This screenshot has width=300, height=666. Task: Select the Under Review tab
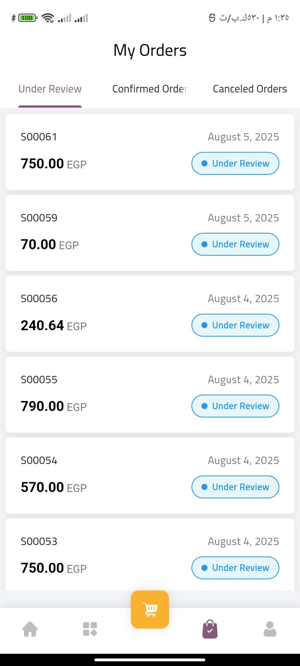[x=50, y=89]
